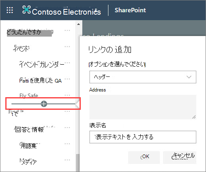Screen dimensions: 206x172
Task: Open ellipsis menu beside イベントカレンダー
Action: [x=67, y=63]
